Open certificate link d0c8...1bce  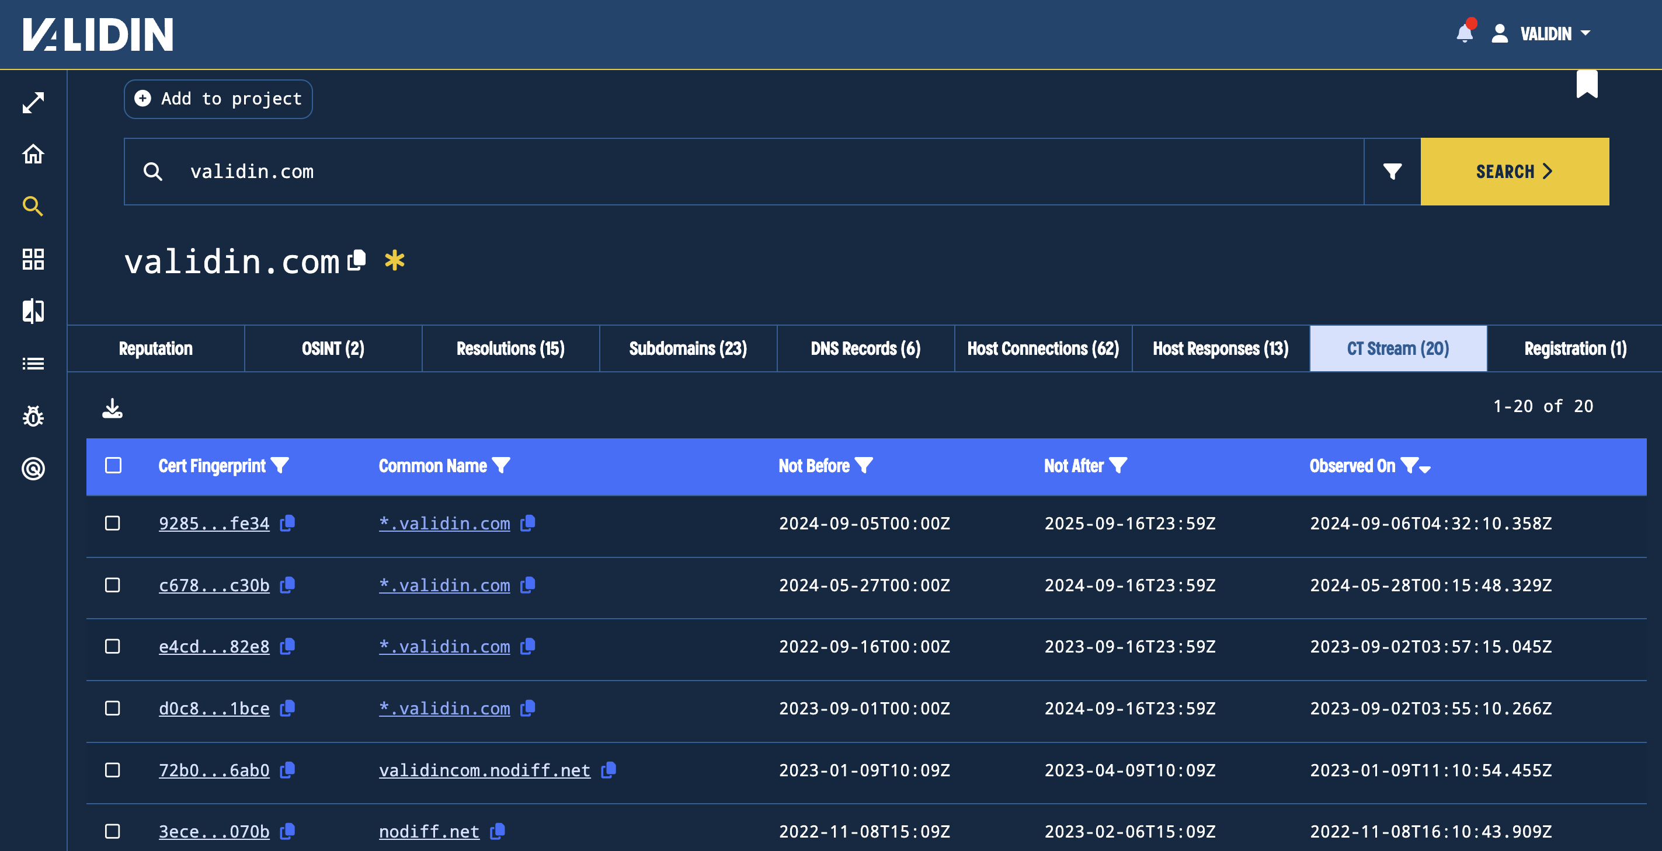214,709
